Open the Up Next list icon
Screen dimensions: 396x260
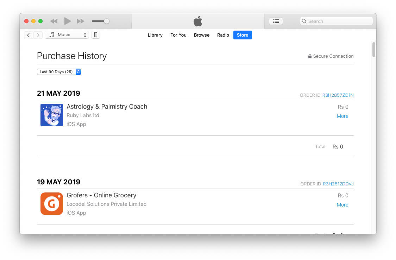tap(276, 21)
